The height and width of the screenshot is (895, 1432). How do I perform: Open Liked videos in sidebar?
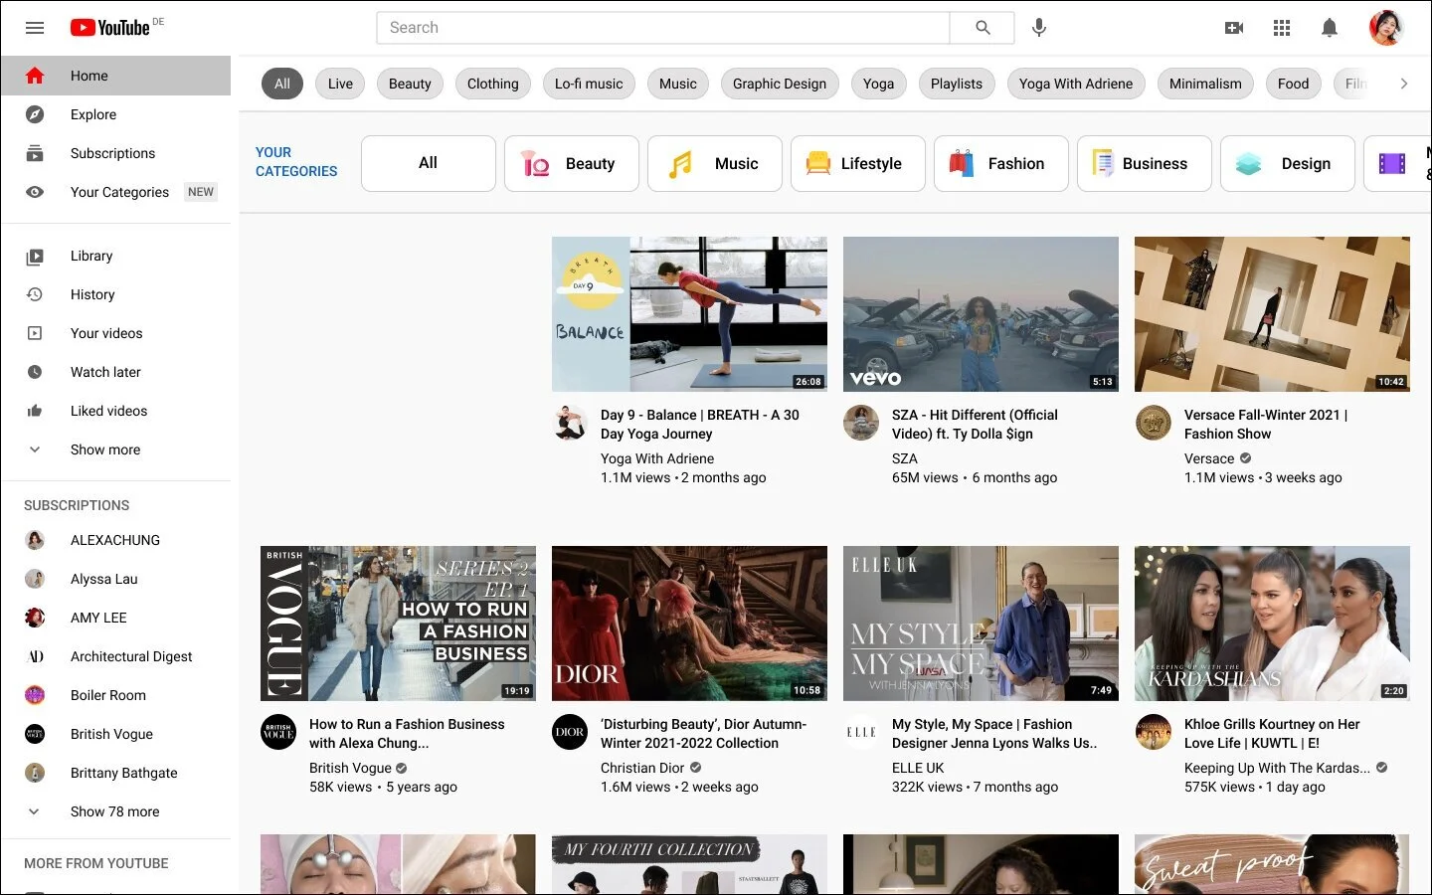tap(115, 411)
